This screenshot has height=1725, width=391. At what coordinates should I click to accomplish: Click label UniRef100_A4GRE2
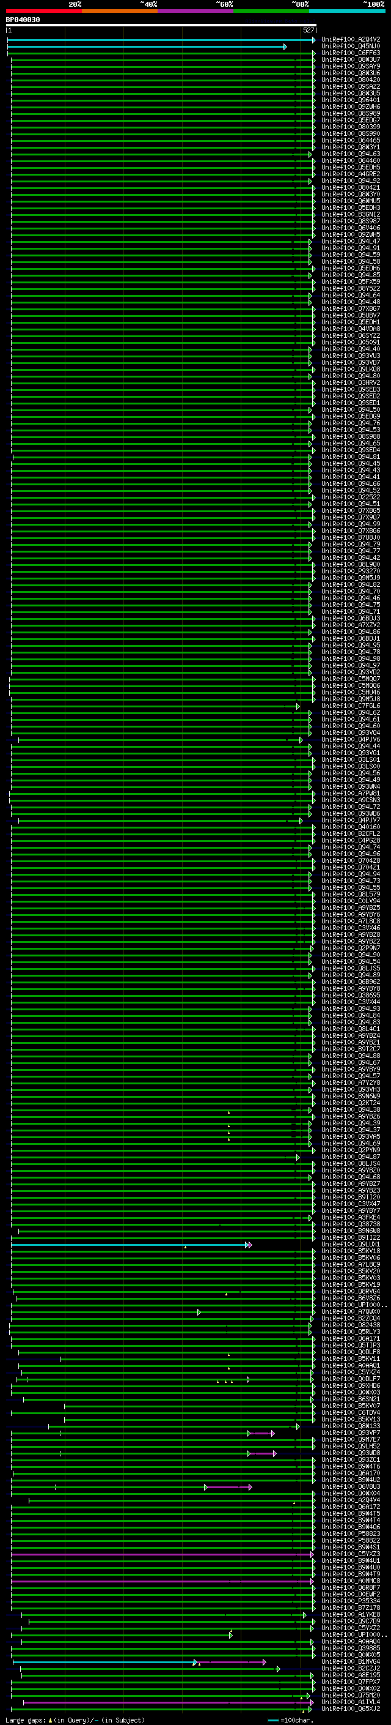tap(351, 174)
